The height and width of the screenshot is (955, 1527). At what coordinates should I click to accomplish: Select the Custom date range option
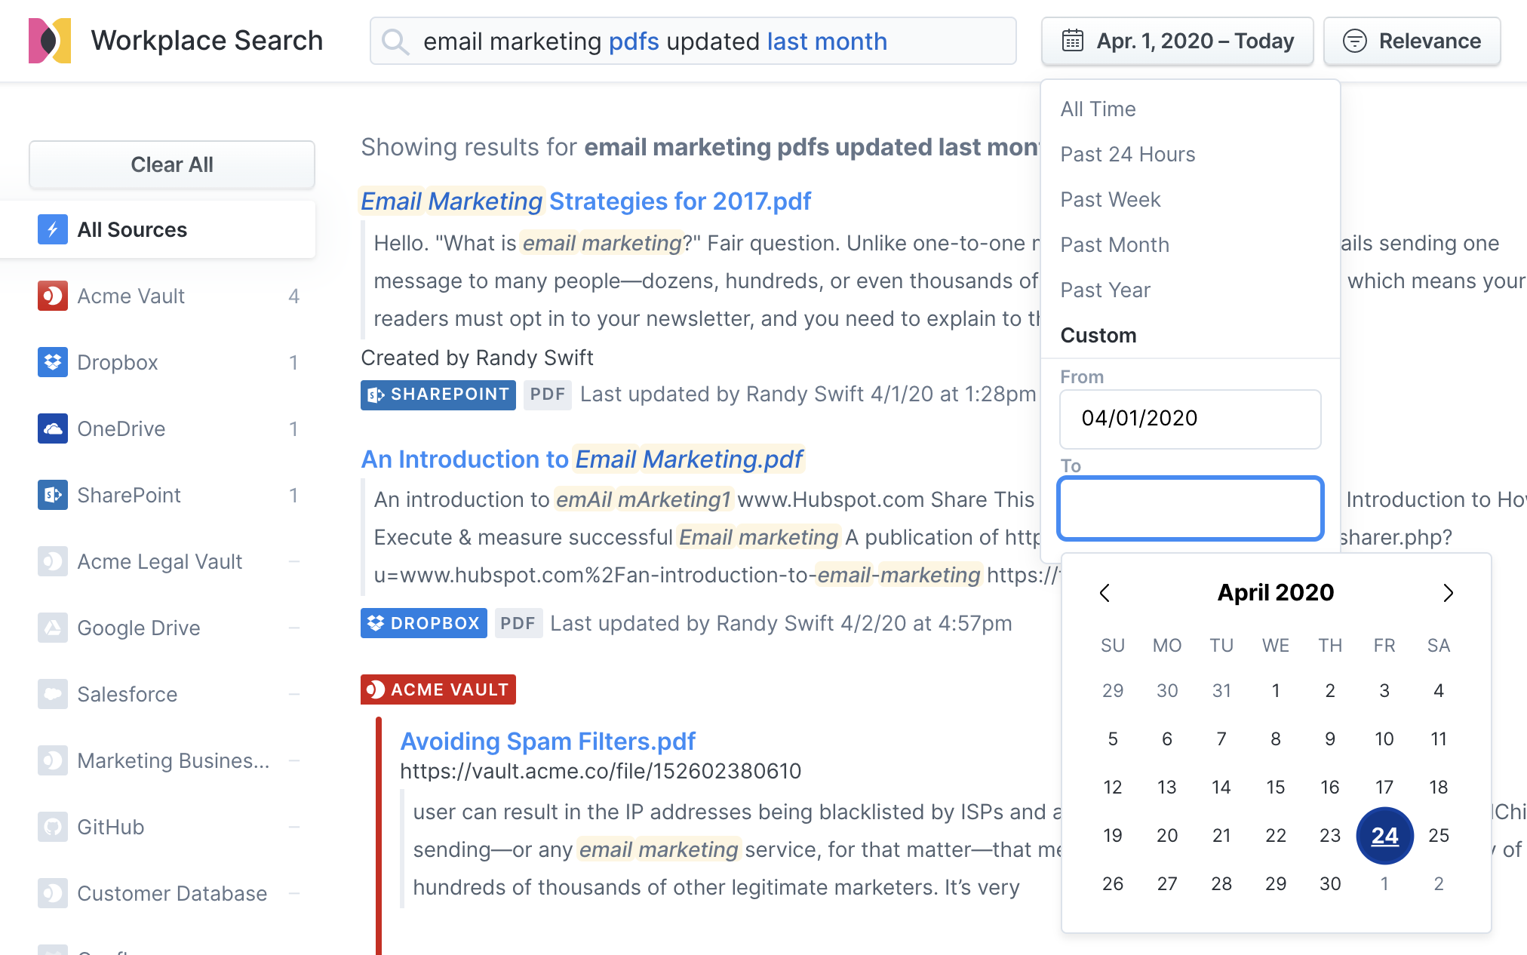[1098, 335]
